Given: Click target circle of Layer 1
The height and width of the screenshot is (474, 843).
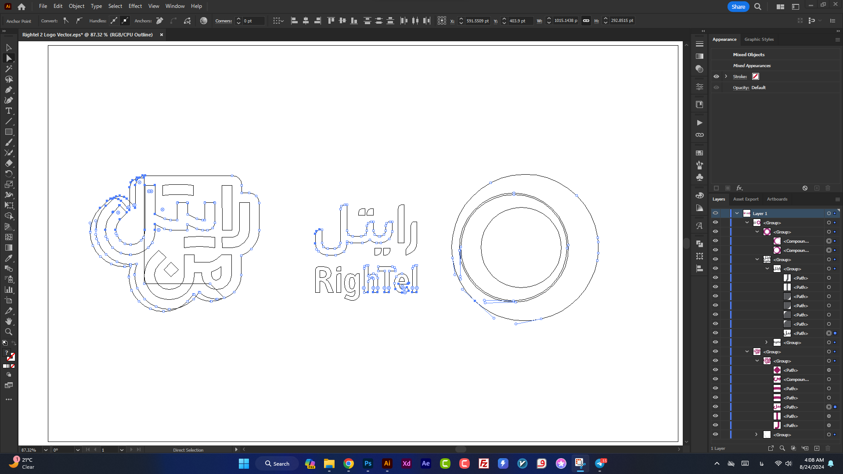Looking at the screenshot, I should 829,213.
